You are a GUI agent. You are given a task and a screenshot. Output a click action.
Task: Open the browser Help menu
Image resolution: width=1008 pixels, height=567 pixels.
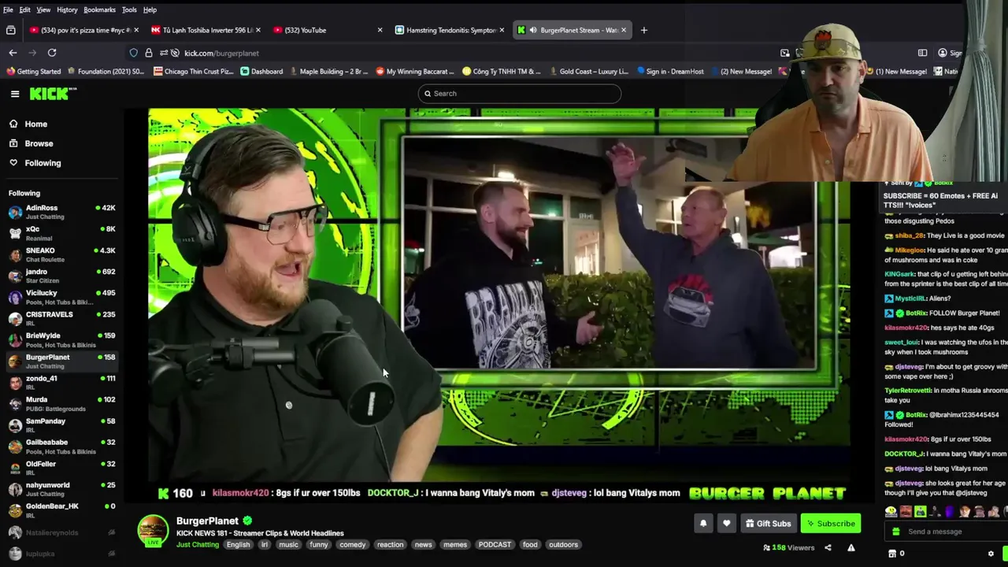click(150, 9)
